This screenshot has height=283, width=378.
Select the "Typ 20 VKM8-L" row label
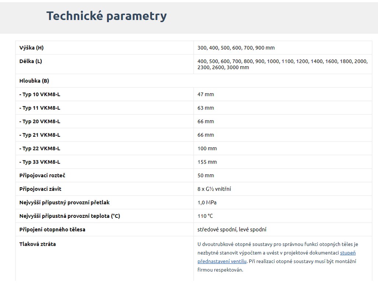[40, 121]
